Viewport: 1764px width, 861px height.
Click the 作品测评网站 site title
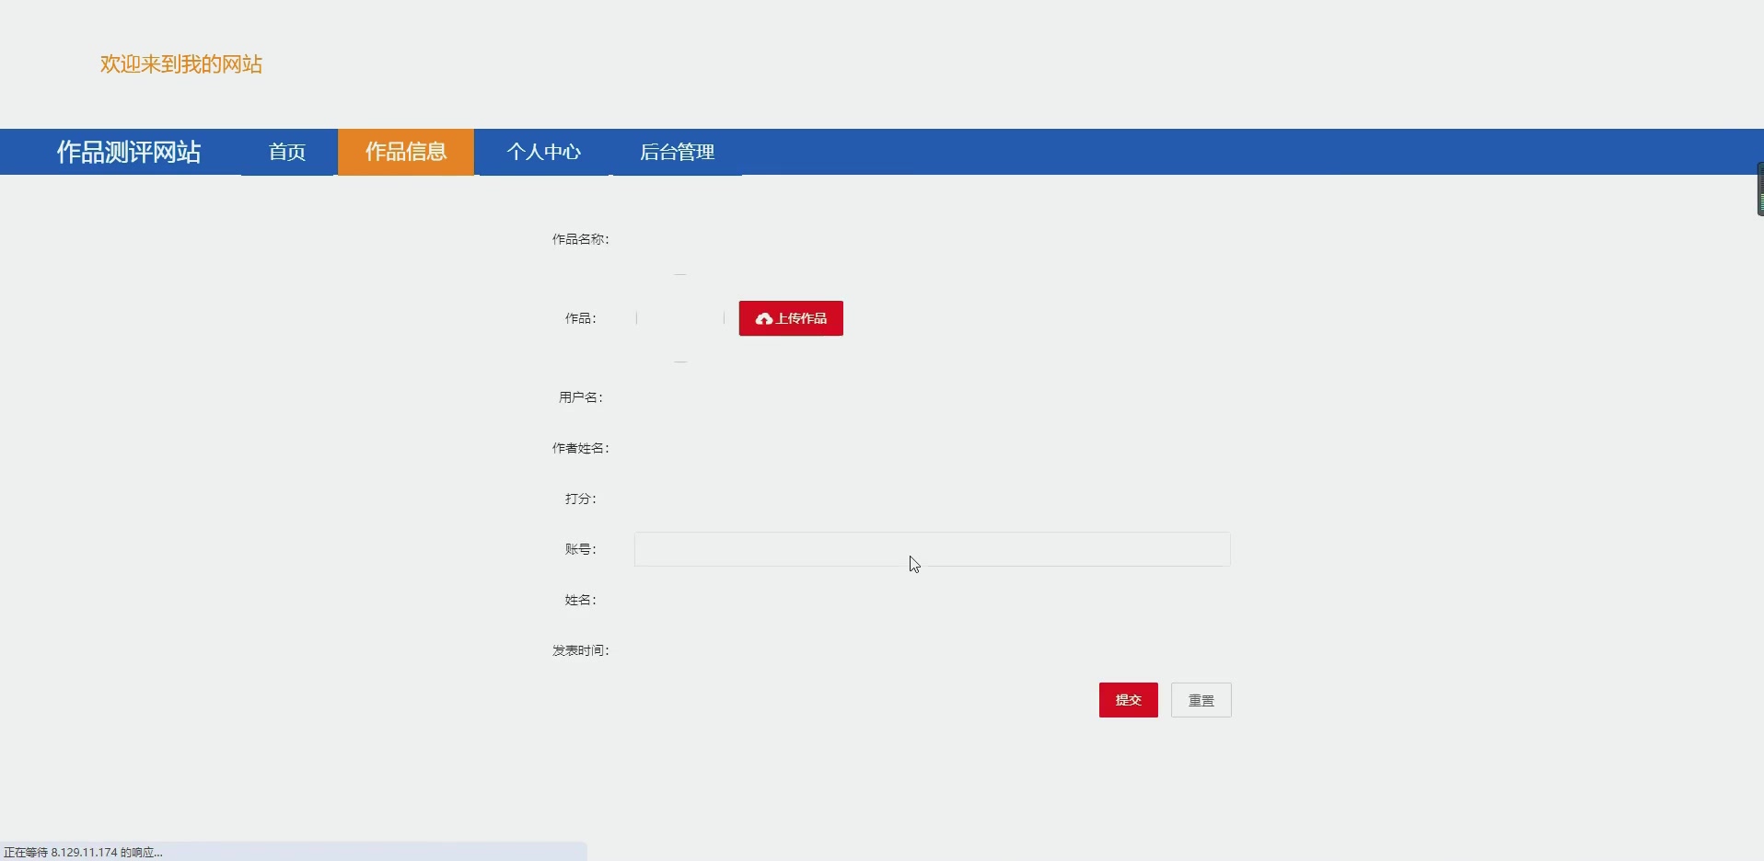129,152
